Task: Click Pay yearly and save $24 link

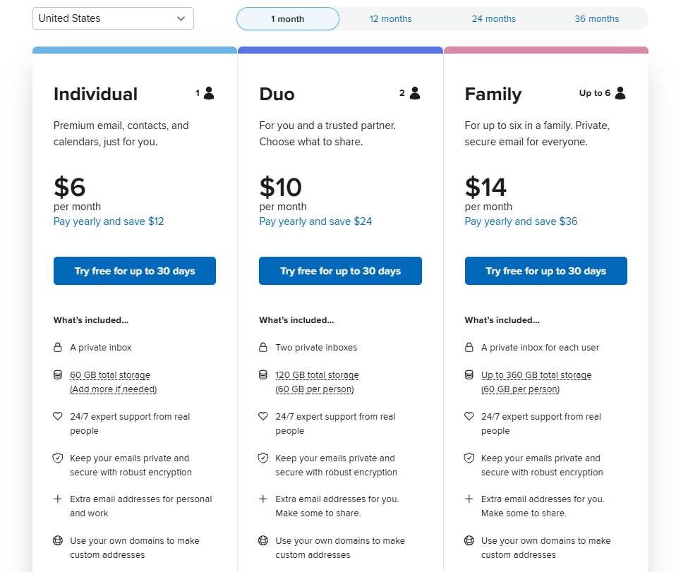Action: click(x=315, y=221)
